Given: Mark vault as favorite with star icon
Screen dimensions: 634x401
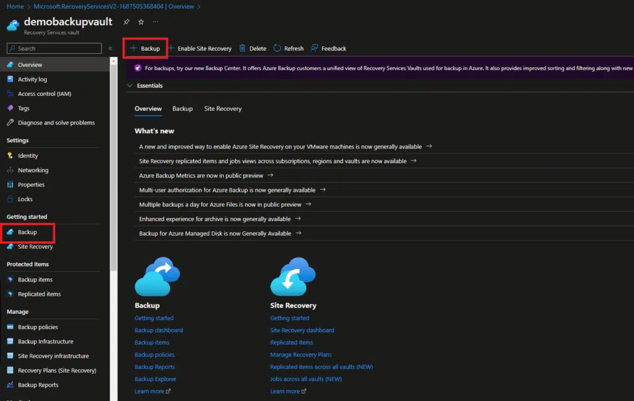Looking at the screenshot, I should click(141, 22).
